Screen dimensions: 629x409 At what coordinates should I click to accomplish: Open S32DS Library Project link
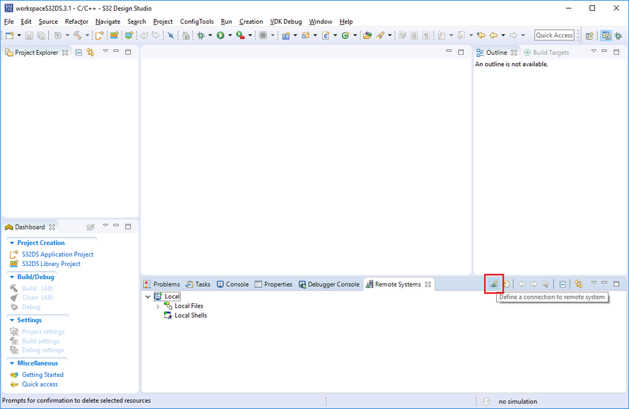[x=51, y=263]
